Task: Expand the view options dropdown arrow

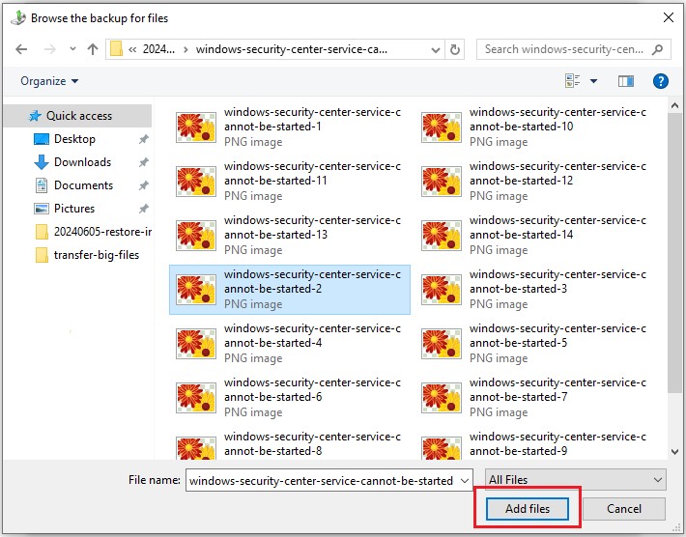Action: (x=593, y=82)
